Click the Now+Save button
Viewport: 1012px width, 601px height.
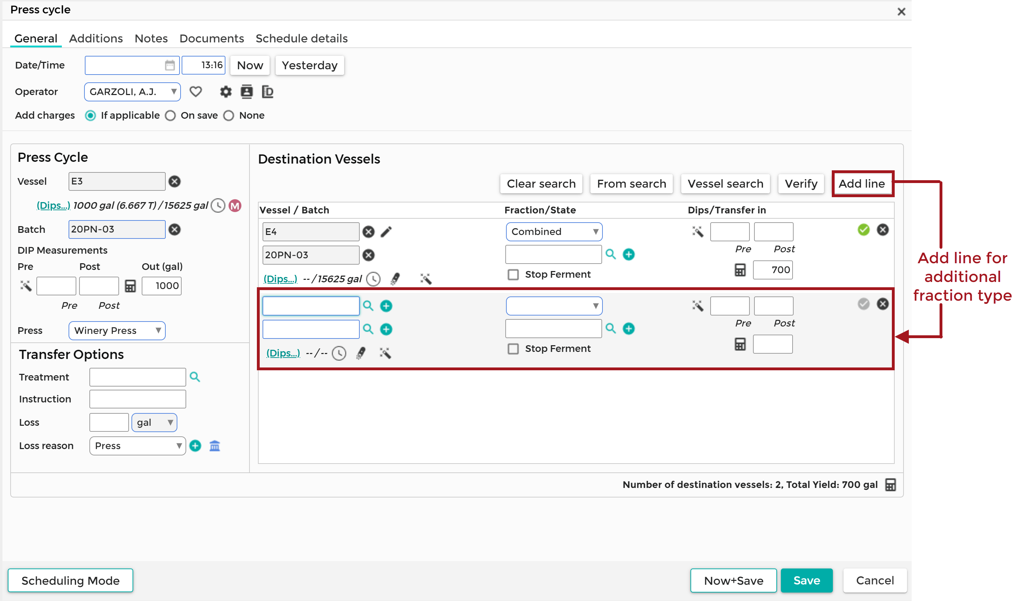click(x=734, y=581)
